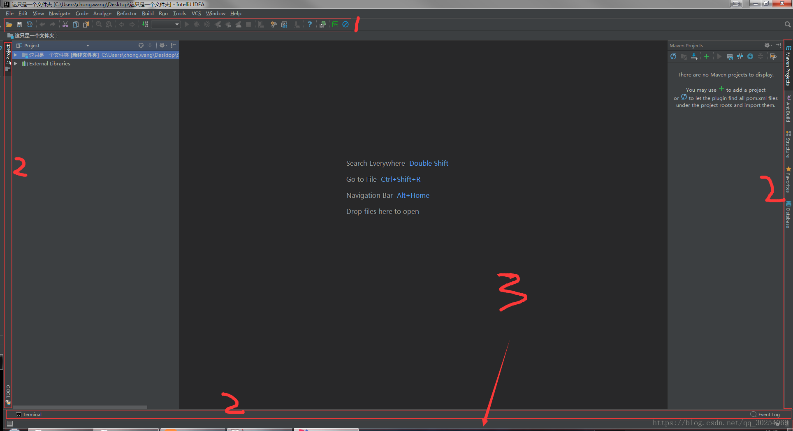Toggle the Terminal tool window button
The width and height of the screenshot is (793, 431).
tap(29, 415)
